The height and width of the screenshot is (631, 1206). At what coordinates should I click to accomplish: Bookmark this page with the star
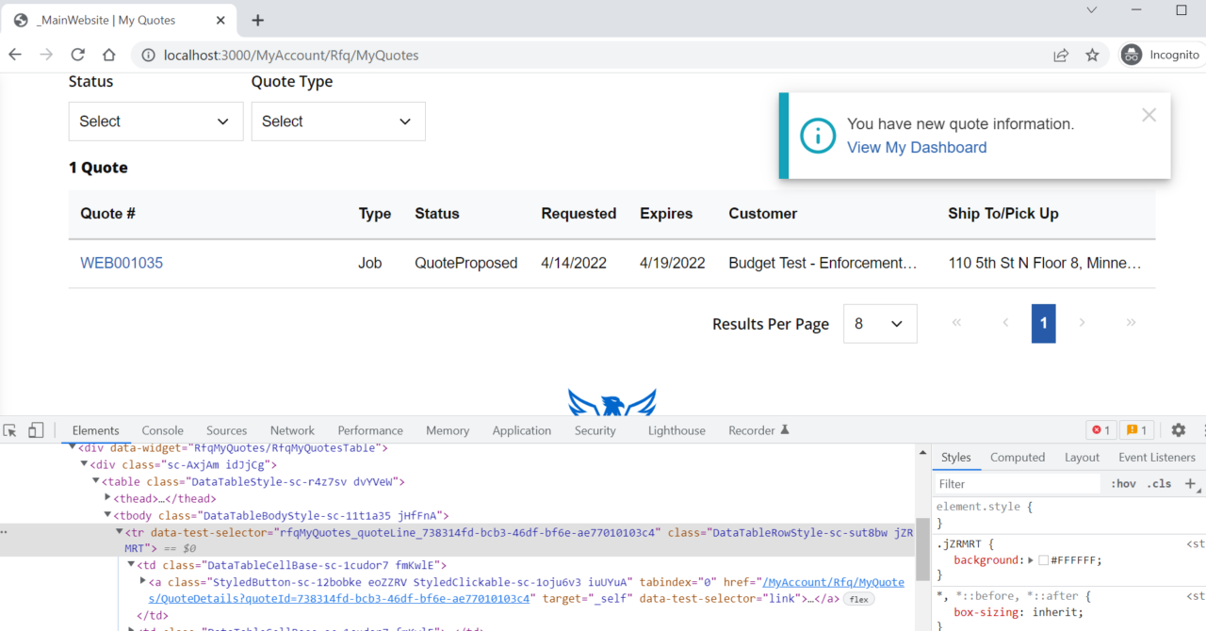tap(1092, 56)
